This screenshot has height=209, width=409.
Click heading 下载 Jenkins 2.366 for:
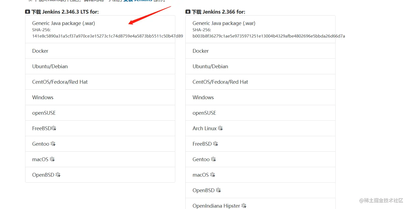218,12
